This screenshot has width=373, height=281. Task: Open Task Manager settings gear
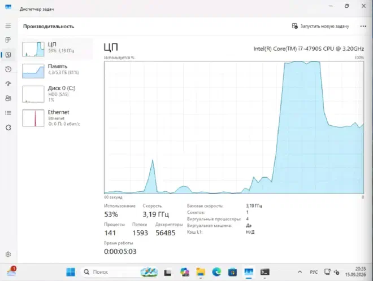click(8, 254)
